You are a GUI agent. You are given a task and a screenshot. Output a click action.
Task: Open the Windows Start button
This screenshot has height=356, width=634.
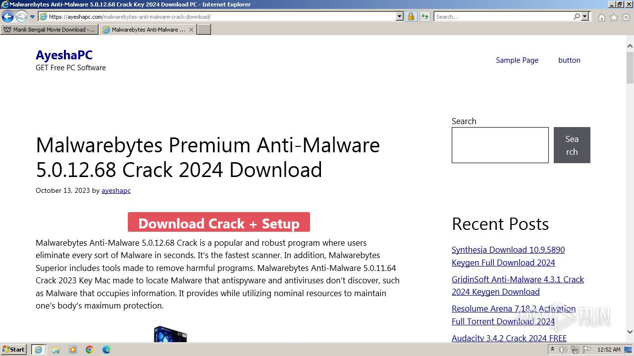click(x=14, y=349)
